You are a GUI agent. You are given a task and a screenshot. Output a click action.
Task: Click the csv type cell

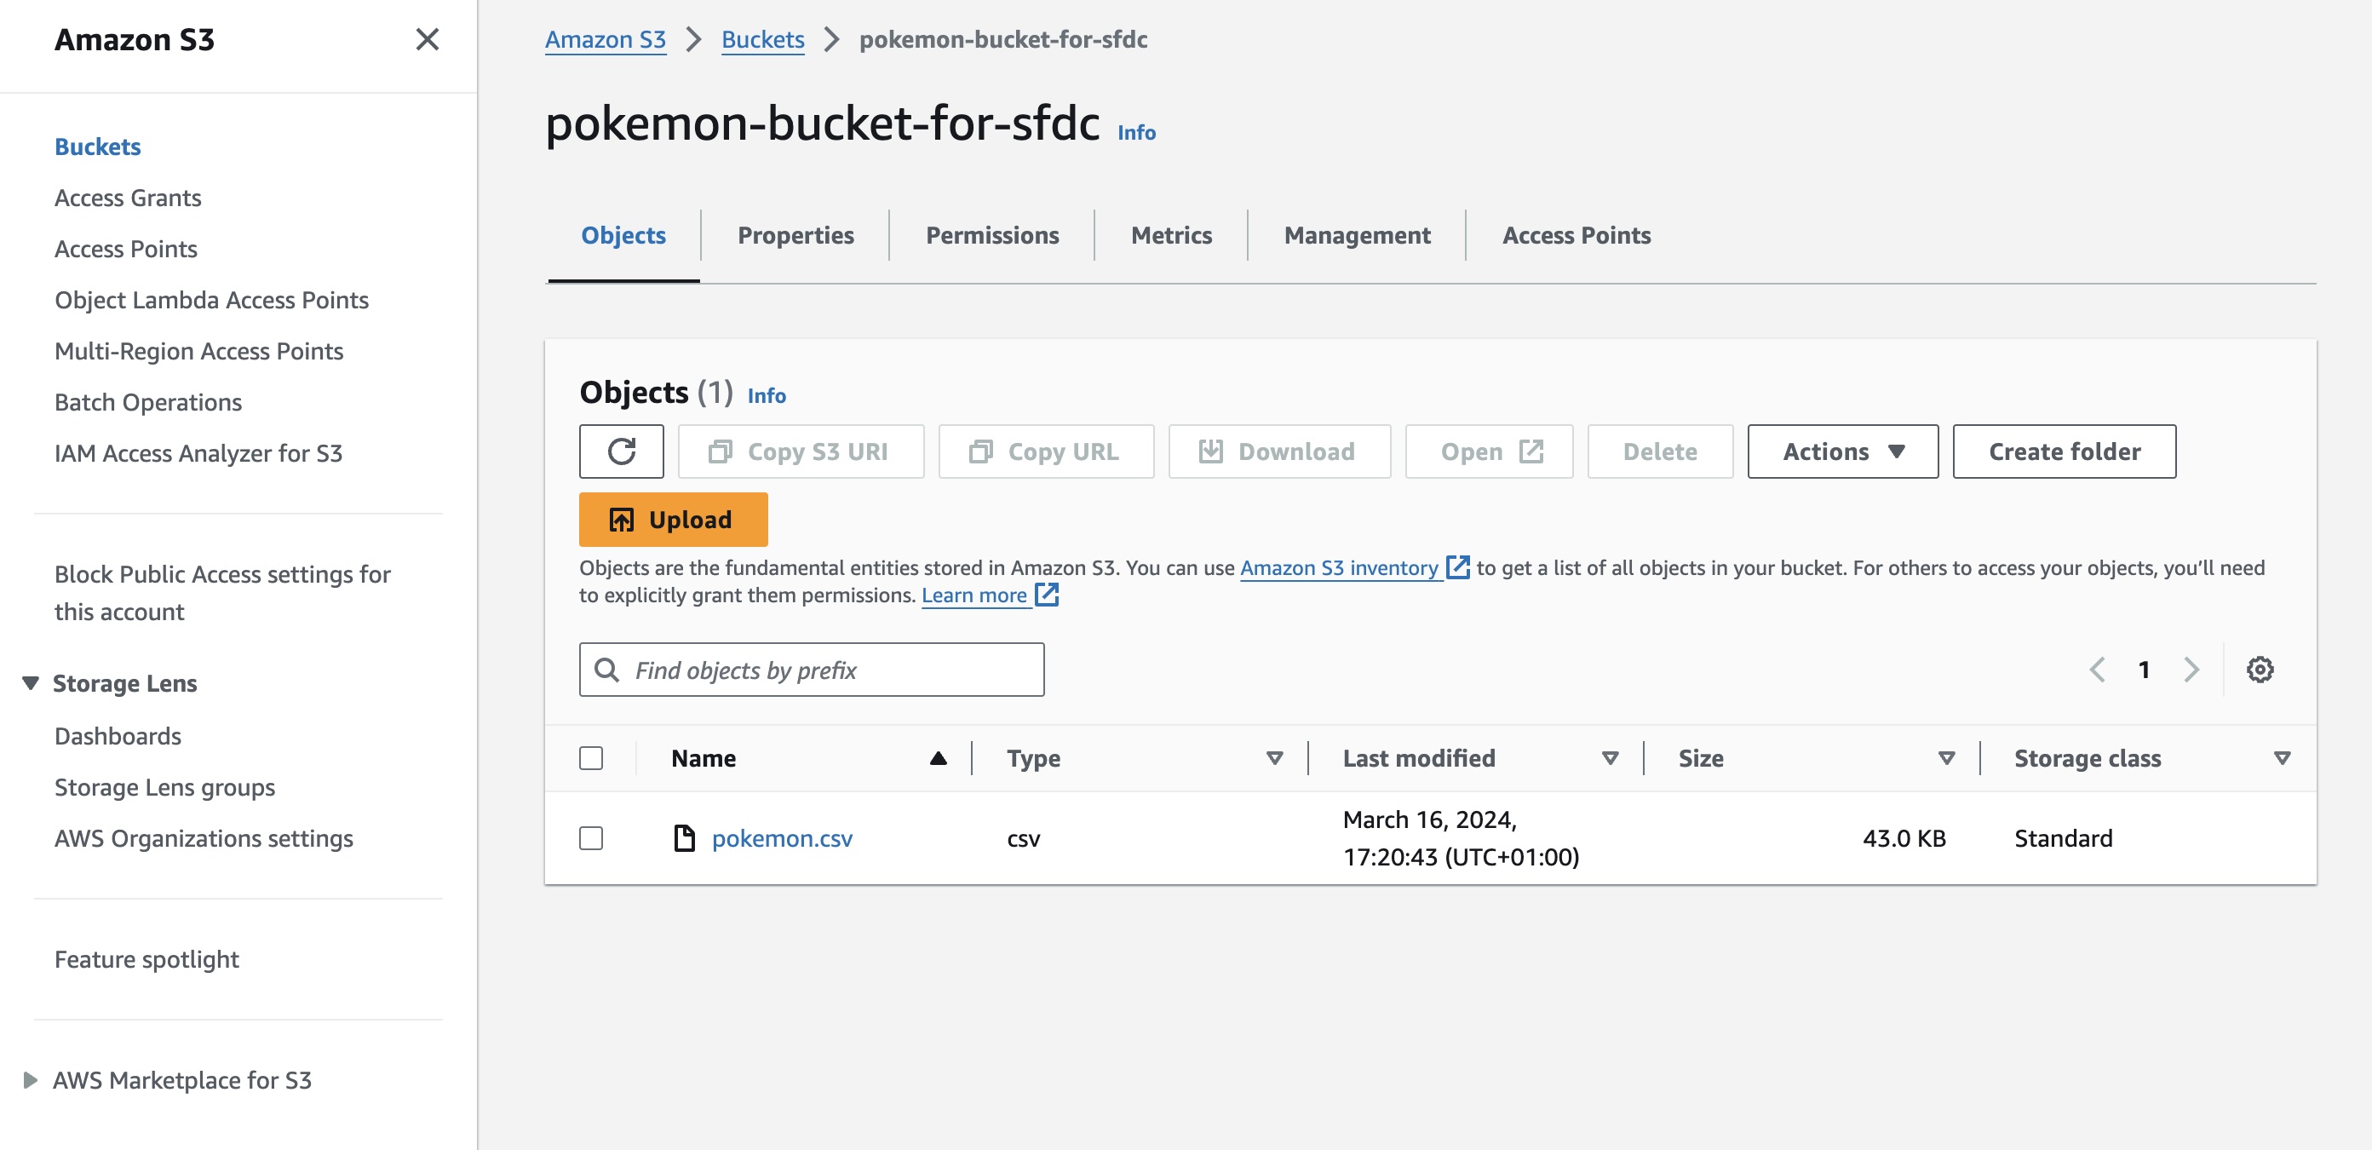click(1023, 839)
